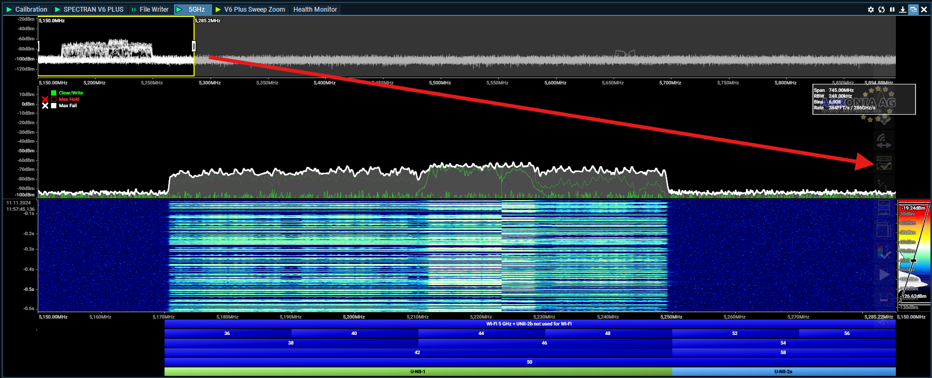Select Wi-Fi channel 44 in band plan
Screen dimensions: 932x378
[481, 333]
